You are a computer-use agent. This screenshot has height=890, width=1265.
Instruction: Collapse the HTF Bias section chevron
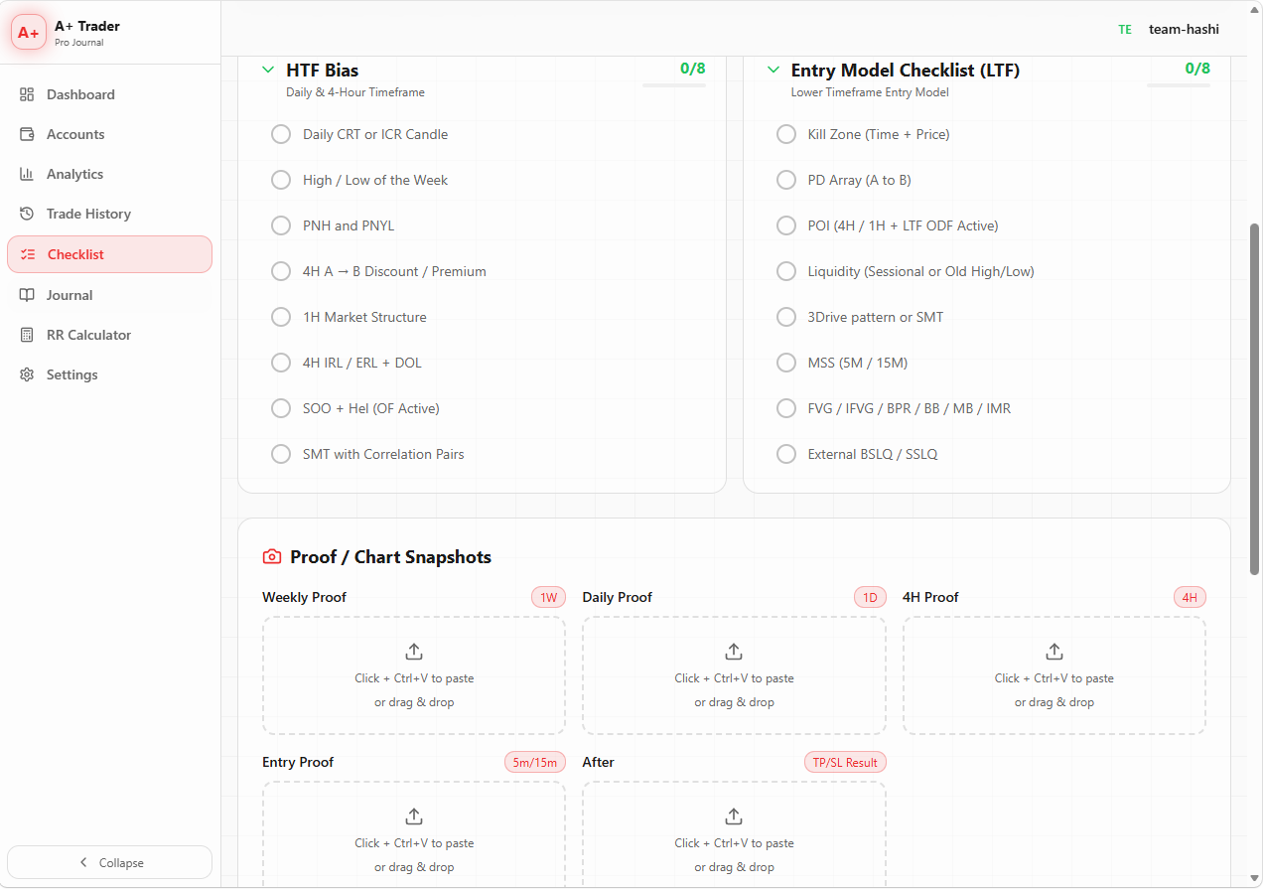tap(268, 71)
